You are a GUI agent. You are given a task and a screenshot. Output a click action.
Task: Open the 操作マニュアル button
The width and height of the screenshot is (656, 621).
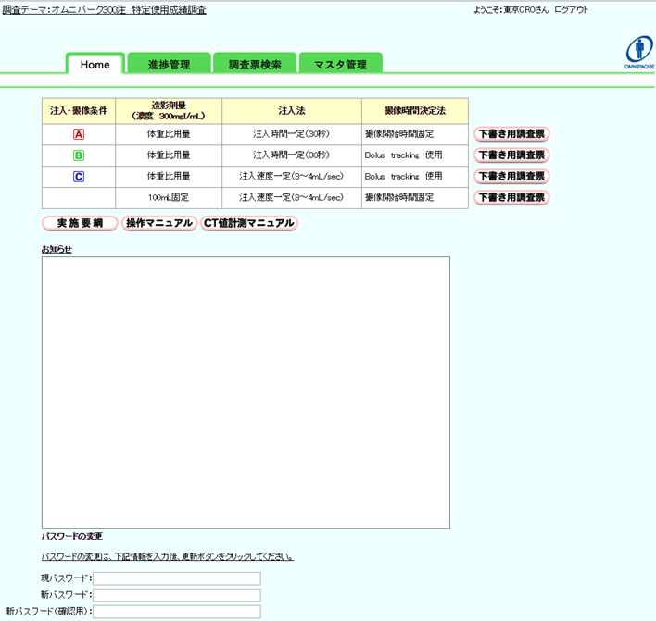(x=159, y=223)
